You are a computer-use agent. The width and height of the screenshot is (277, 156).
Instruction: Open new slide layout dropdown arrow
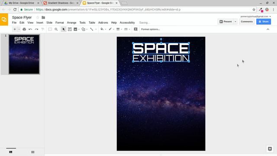click(19, 29)
